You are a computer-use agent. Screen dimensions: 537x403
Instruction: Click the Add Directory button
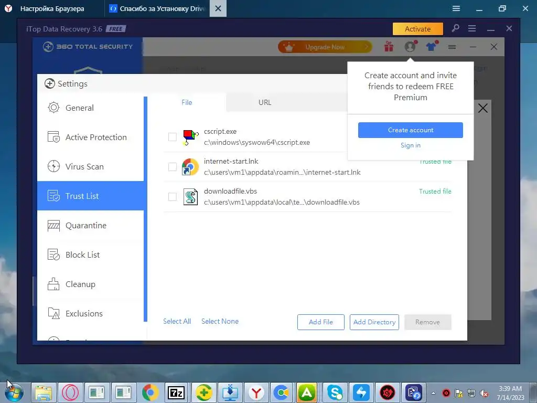(x=374, y=322)
